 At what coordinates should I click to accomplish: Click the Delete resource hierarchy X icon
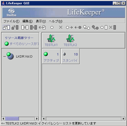(61, 27)
